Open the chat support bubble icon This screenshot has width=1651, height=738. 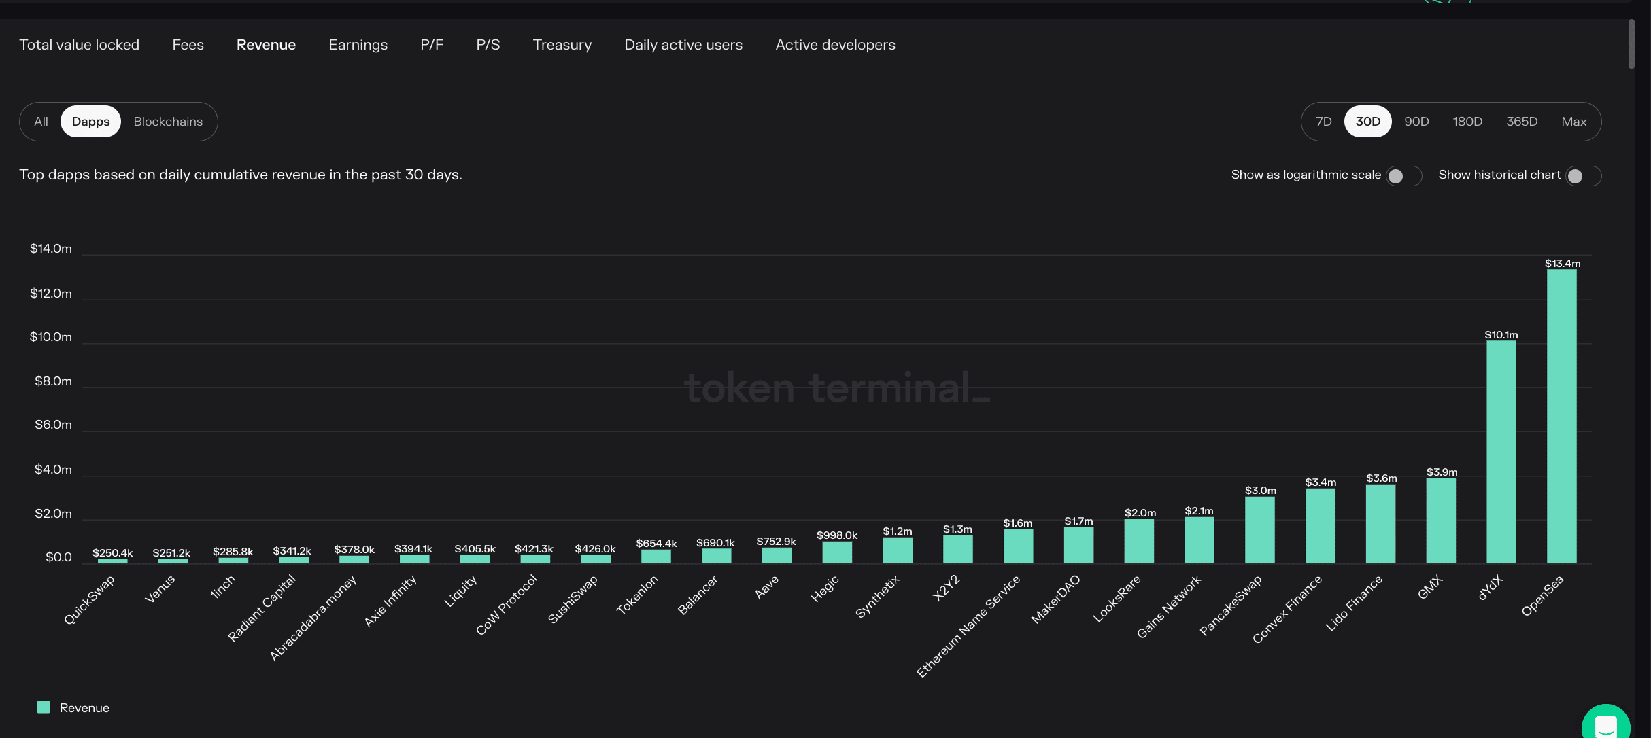pos(1605,723)
